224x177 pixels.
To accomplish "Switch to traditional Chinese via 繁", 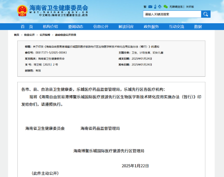I will 145,7.
